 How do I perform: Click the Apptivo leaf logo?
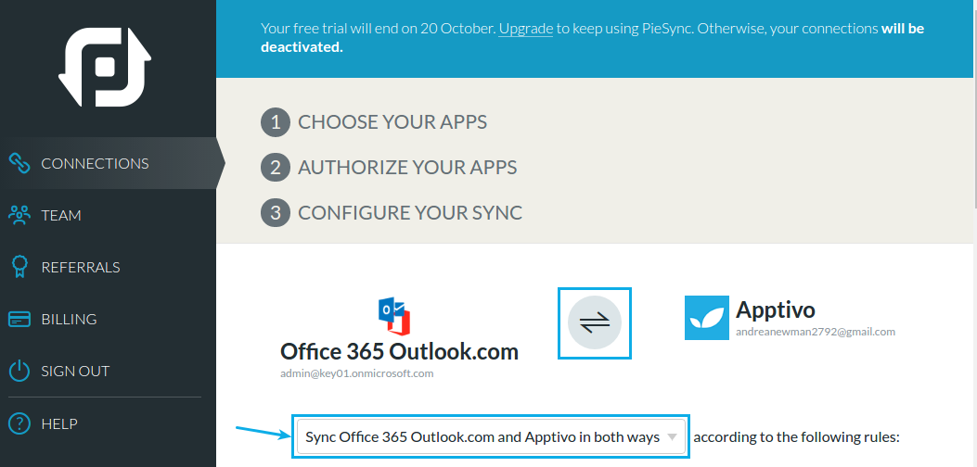point(707,318)
